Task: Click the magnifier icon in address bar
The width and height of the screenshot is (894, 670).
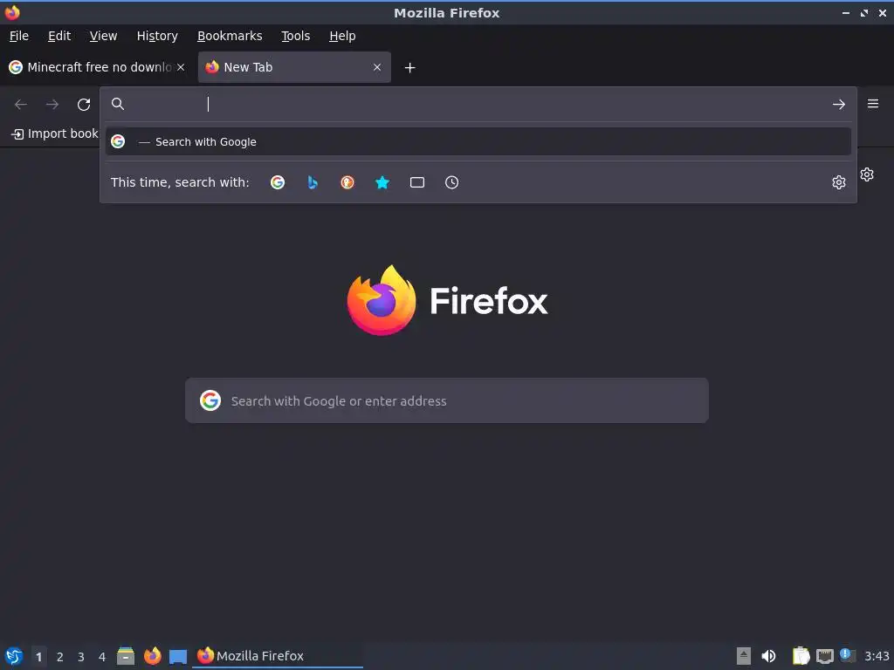Action: [x=118, y=104]
